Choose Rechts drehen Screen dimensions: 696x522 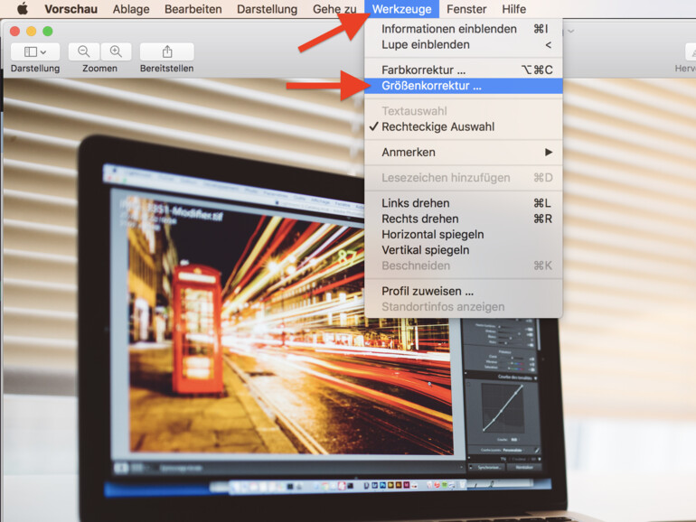464,219
